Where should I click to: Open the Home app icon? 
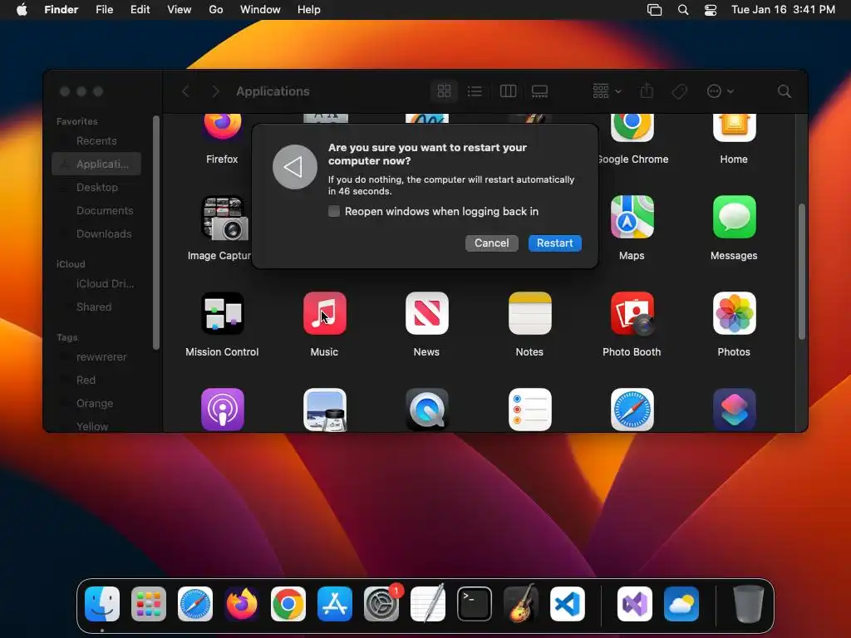click(734, 128)
